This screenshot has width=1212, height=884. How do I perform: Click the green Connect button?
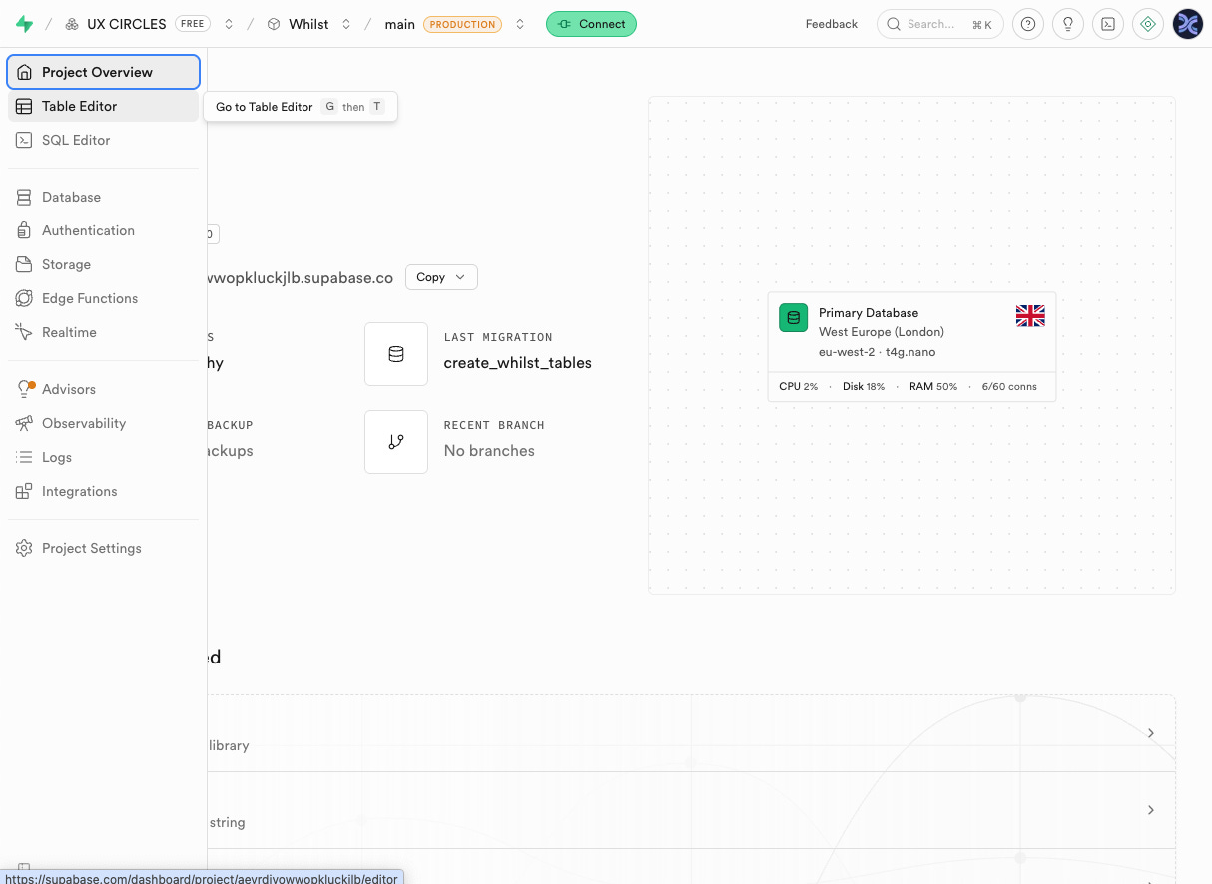coord(591,24)
